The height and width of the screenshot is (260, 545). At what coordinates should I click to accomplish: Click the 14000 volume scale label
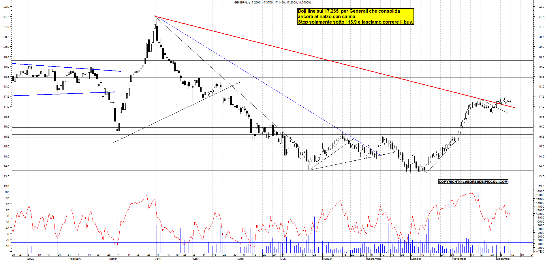click(x=540, y=206)
